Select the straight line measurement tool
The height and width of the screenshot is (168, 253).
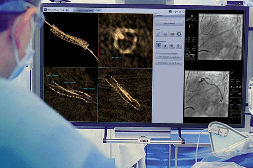pyautogui.click(x=158, y=34)
